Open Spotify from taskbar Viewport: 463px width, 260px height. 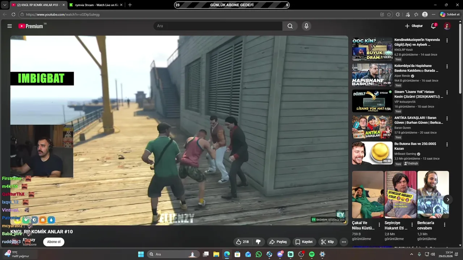pyautogui.click(x=312, y=254)
